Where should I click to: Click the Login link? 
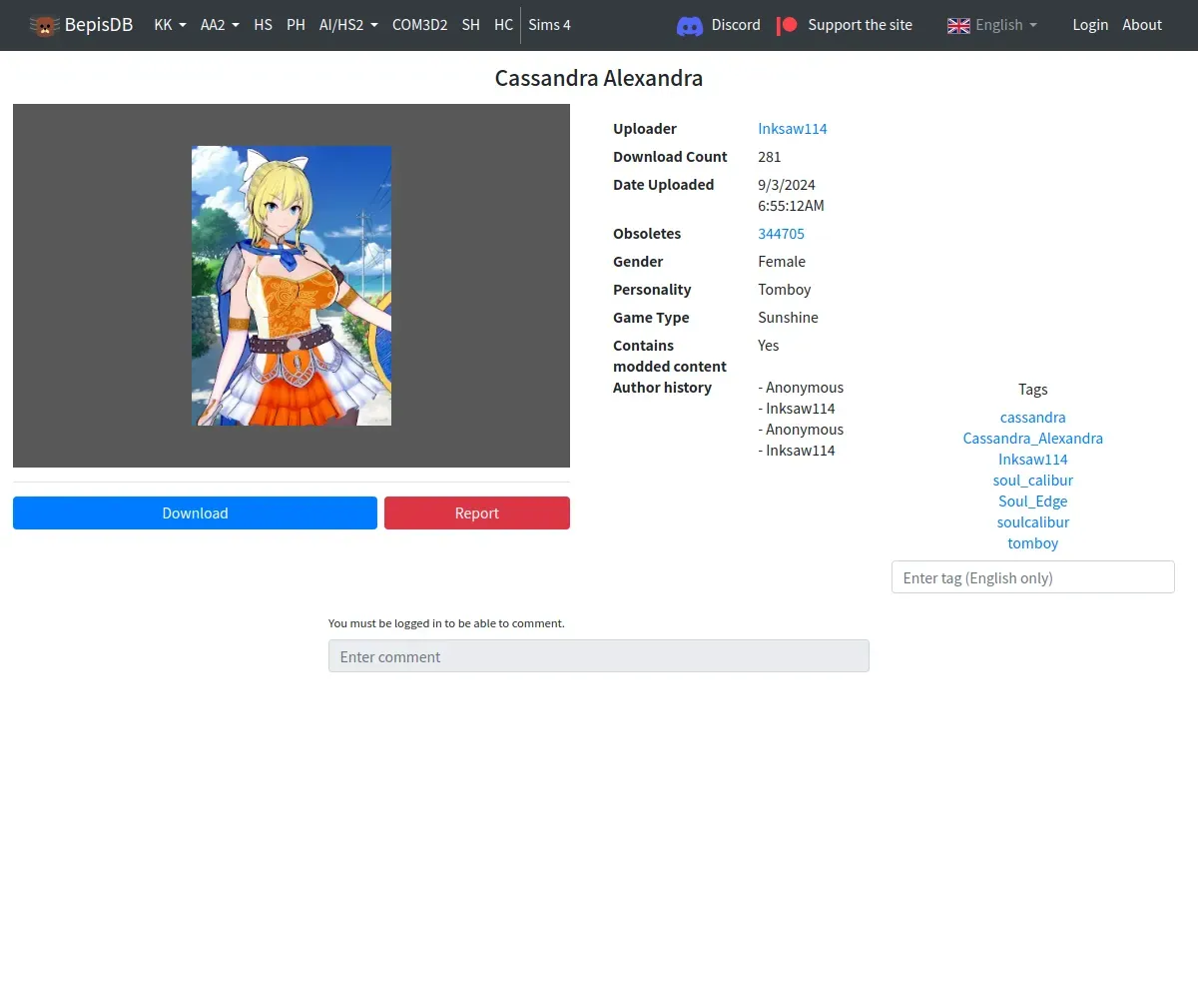coord(1090,25)
